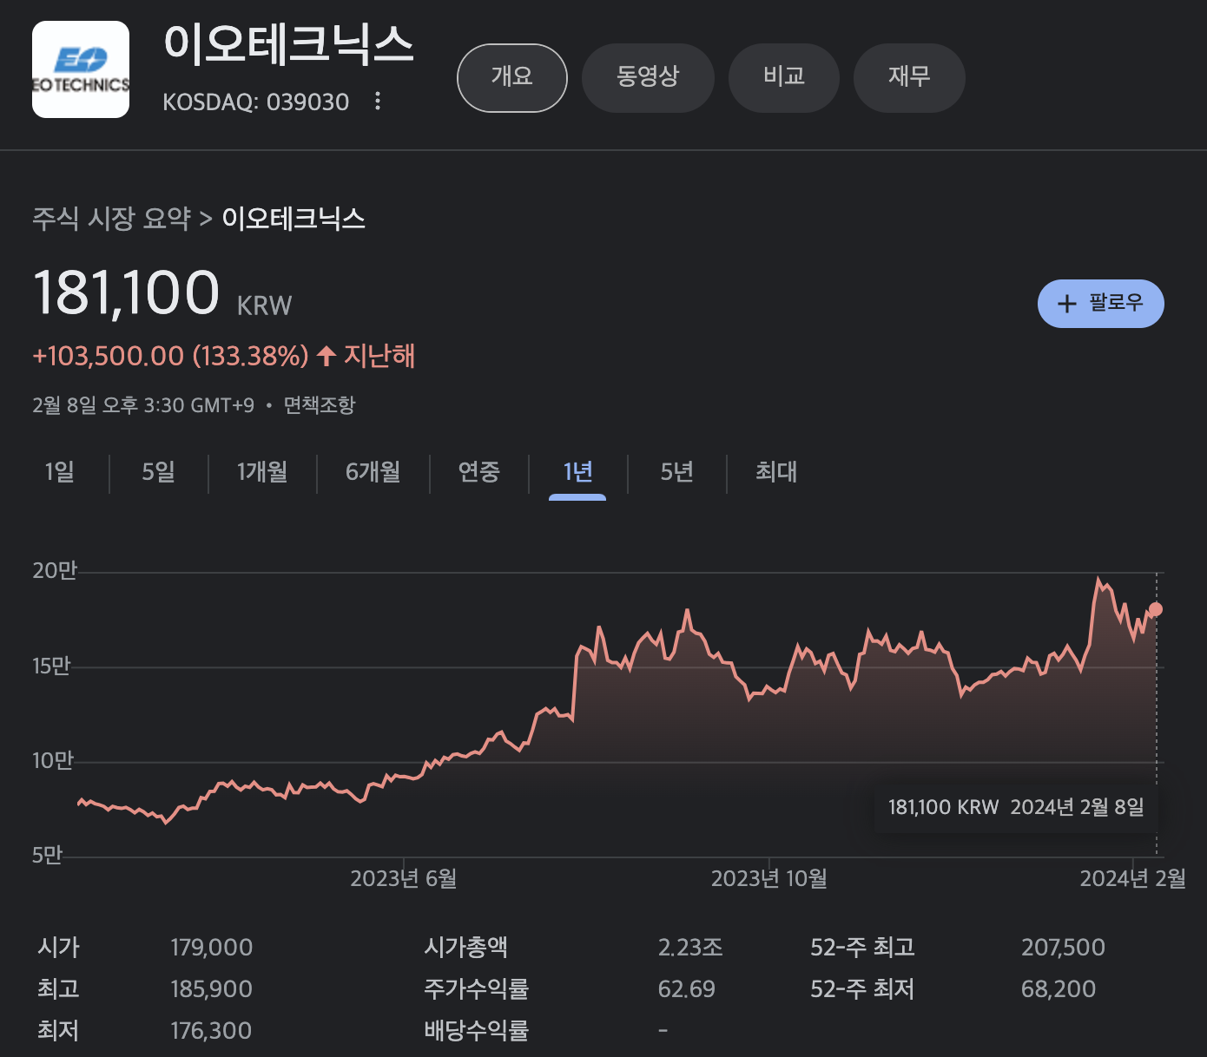Click the 시가총액 label
The width and height of the screenshot is (1207, 1057).
click(x=466, y=948)
